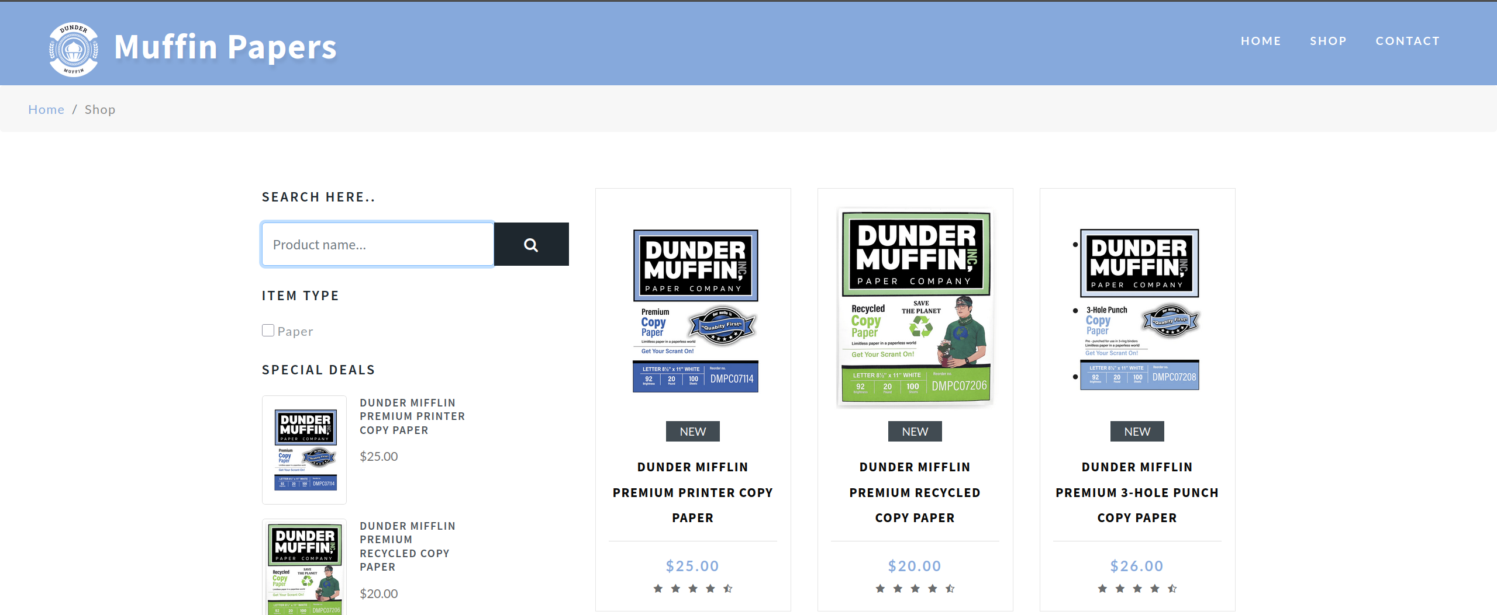Open Dunder Mifflin Premium Printer Copy Paper card title
Image resolution: width=1497 pixels, height=615 pixels.
(x=693, y=492)
